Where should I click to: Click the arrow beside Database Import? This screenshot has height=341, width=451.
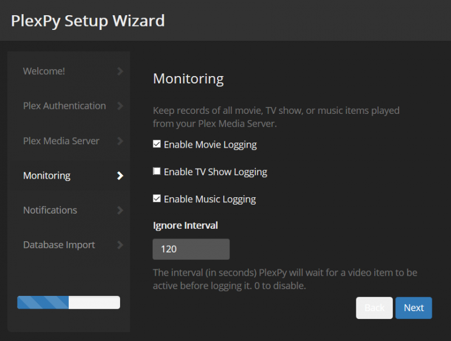tap(120, 245)
